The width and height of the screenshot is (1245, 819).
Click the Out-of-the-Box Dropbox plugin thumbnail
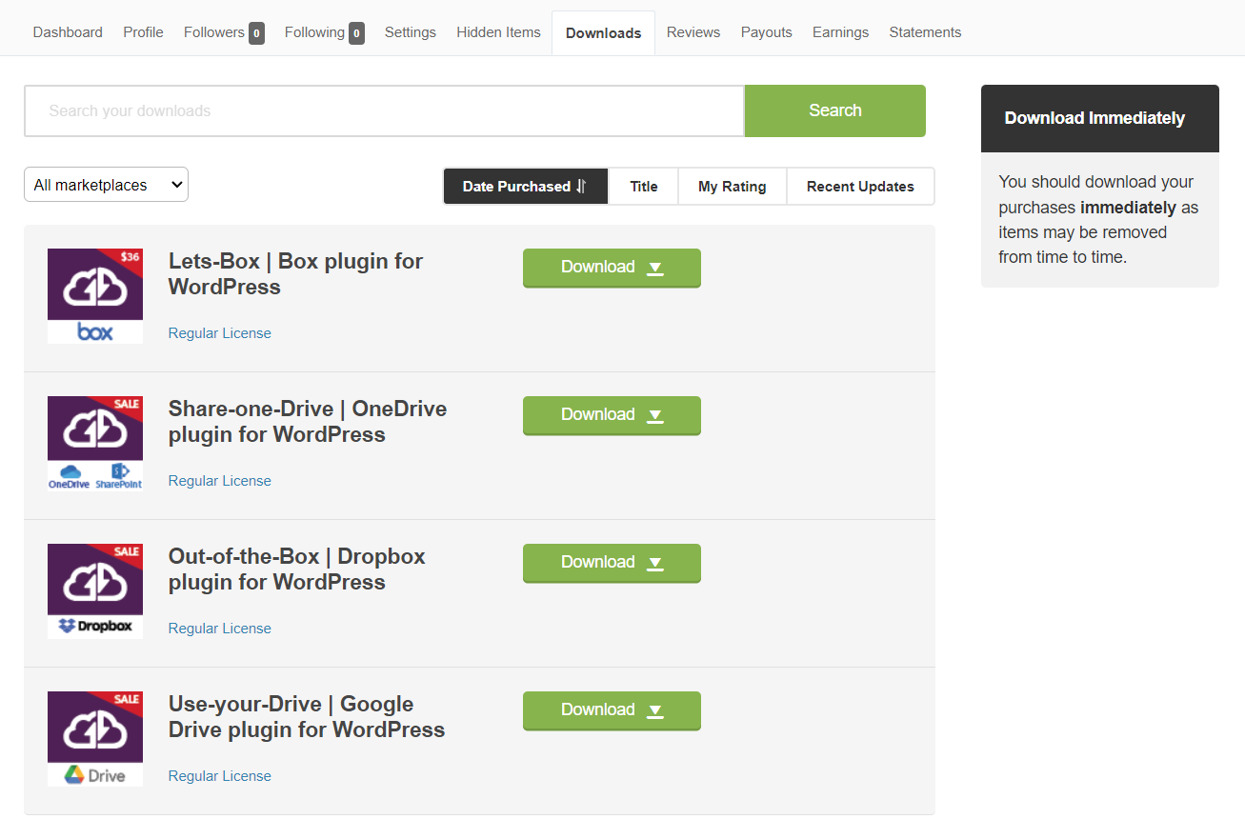pos(95,591)
